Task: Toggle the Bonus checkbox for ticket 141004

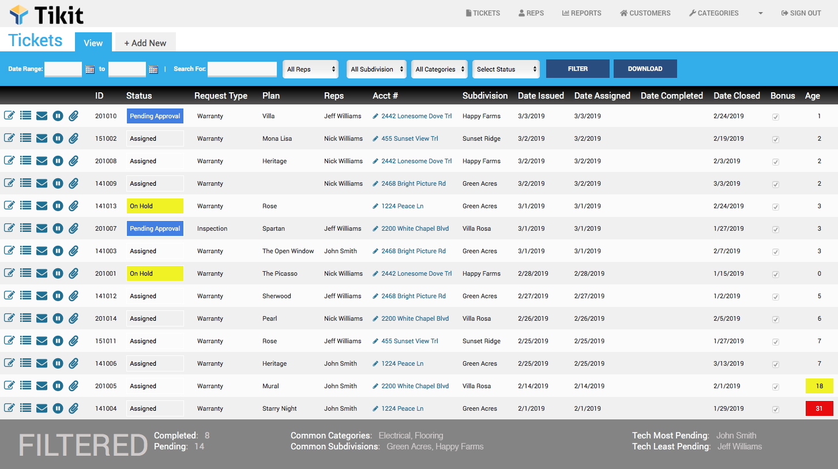Action: tap(776, 409)
